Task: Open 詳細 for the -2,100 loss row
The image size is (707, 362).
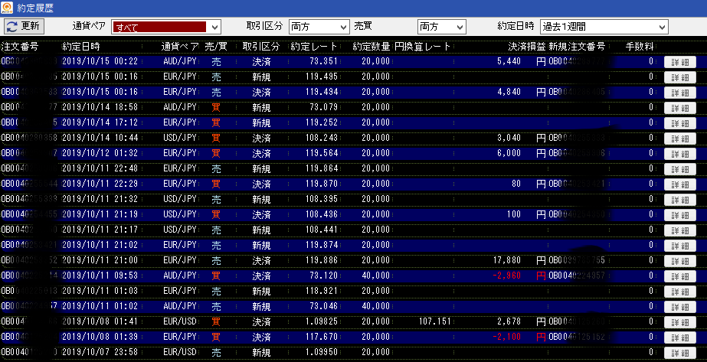Action: coord(680,338)
